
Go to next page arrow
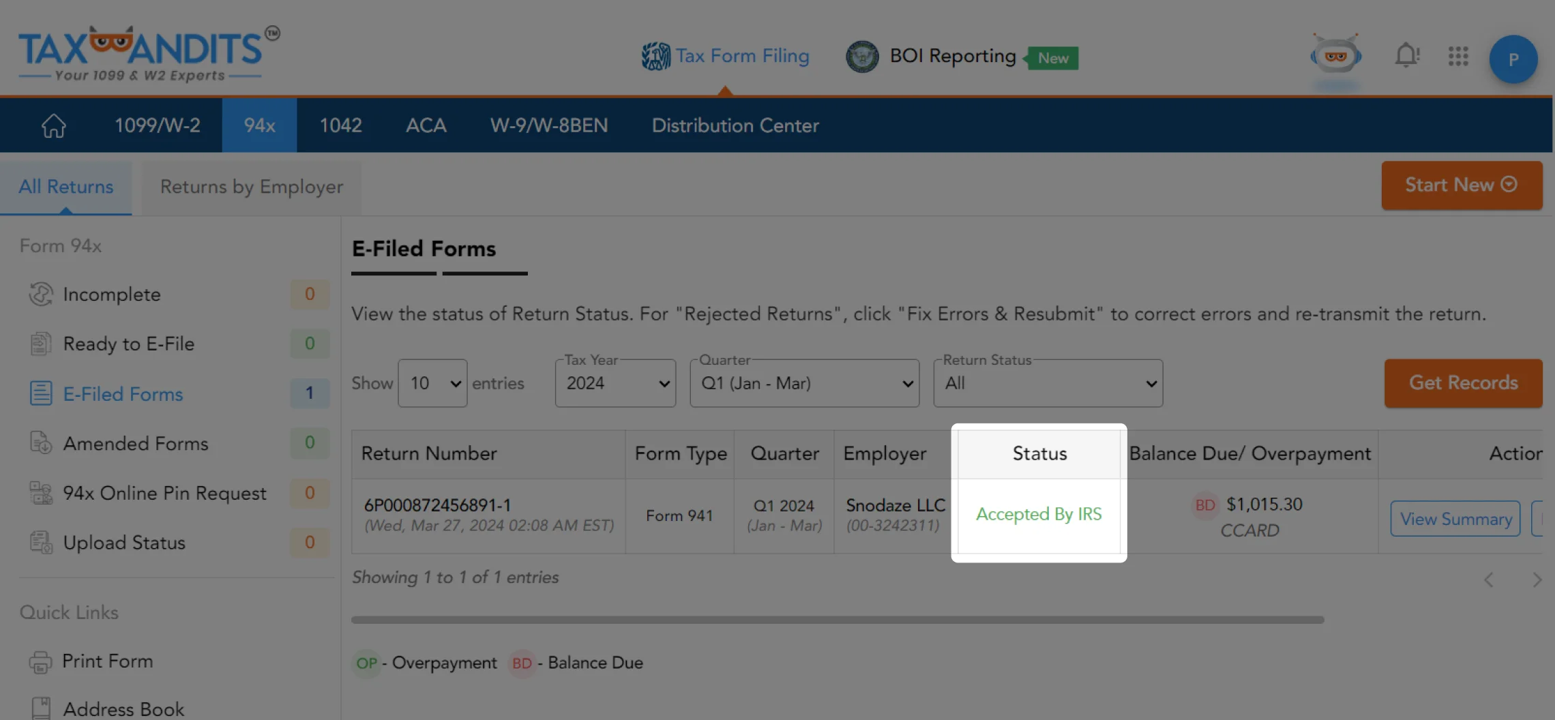(1537, 580)
